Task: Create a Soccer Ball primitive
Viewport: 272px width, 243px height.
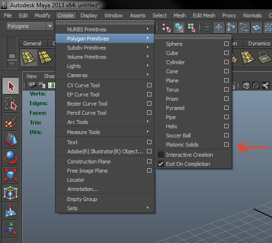Action: coord(178,135)
